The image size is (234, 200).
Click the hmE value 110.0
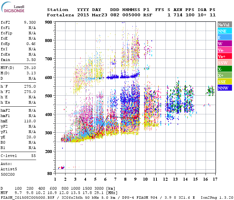coord(30,121)
